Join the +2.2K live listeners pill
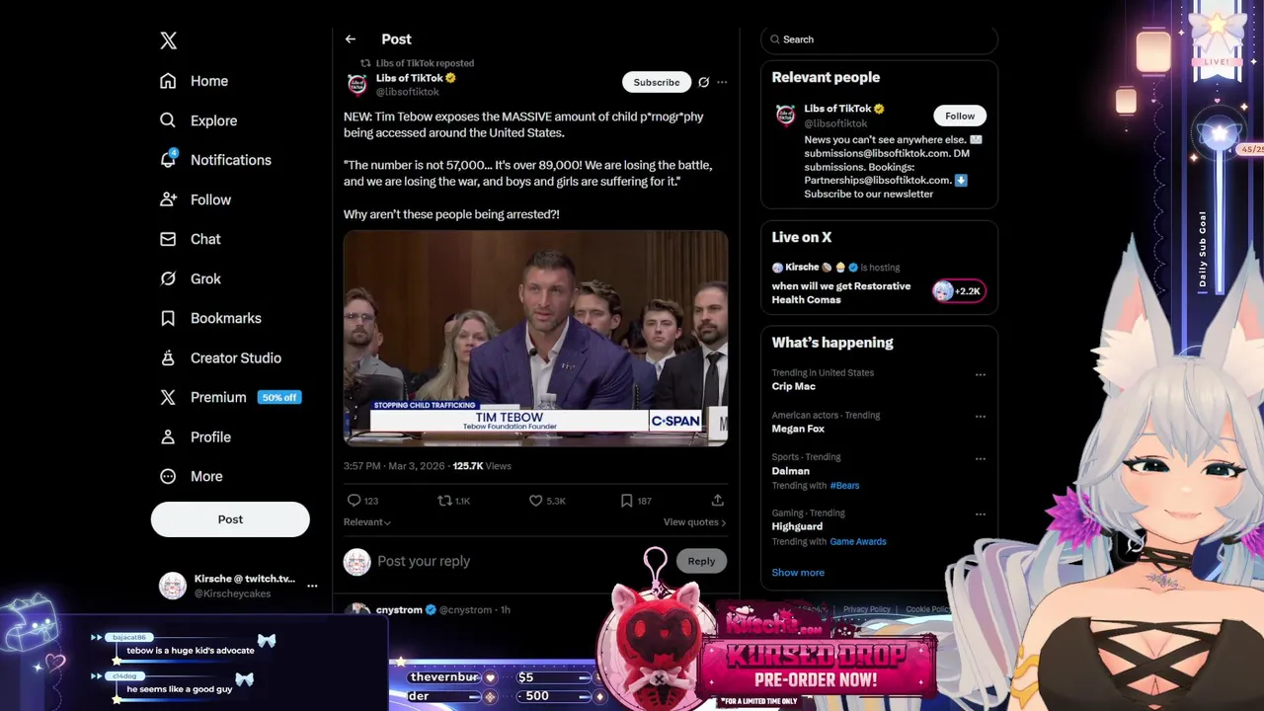 click(959, 291)
